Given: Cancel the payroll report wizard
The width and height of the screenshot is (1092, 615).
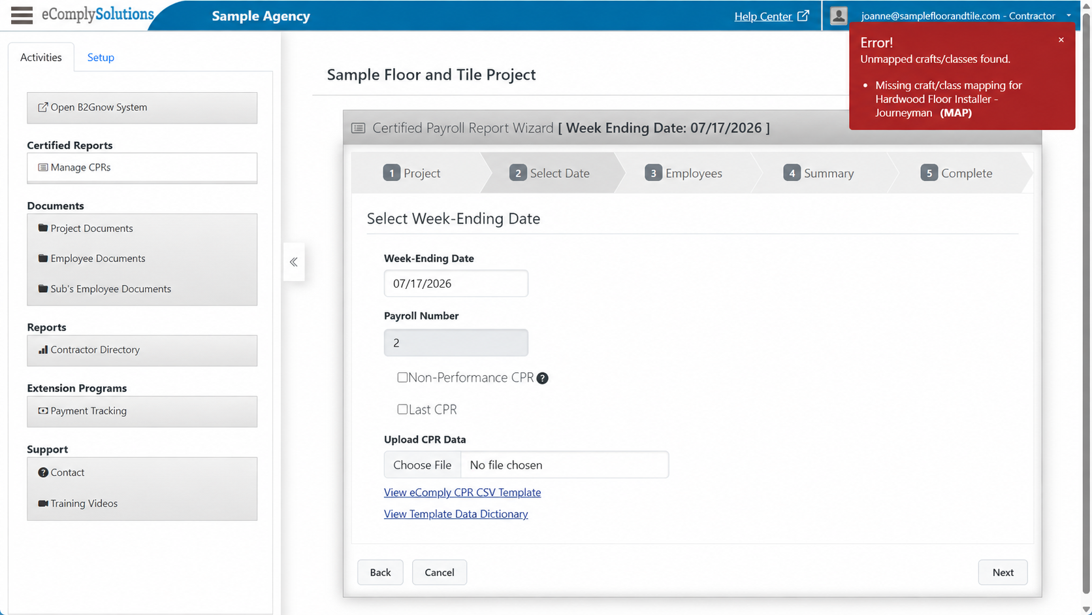Looking at the screenshot, I should (x=440, y=573).
